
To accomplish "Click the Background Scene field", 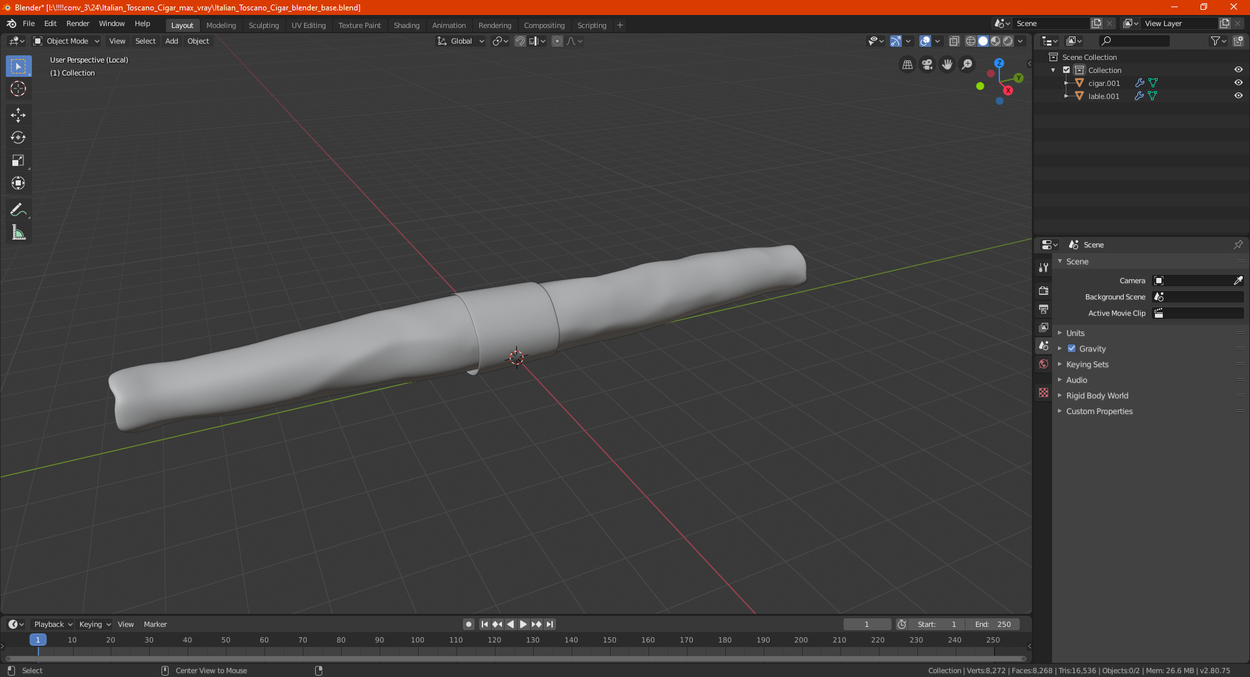I will point(1198,297).
